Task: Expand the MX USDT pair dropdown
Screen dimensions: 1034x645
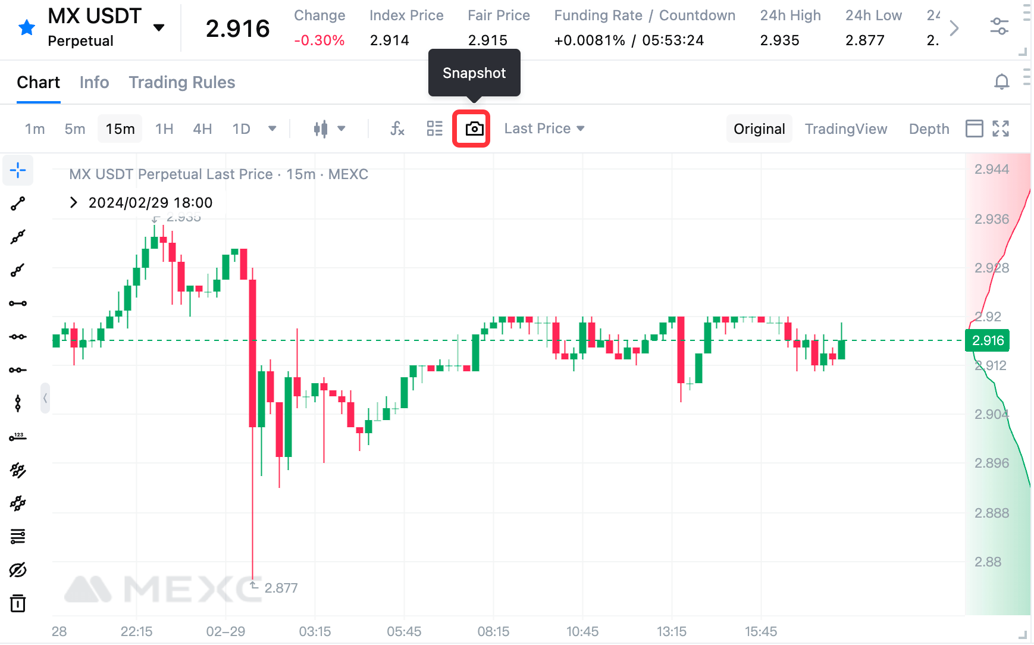Action: click(159, 27)
